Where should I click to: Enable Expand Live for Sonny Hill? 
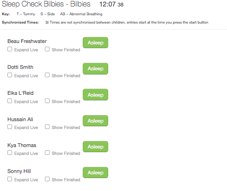[x=10, y=179]
